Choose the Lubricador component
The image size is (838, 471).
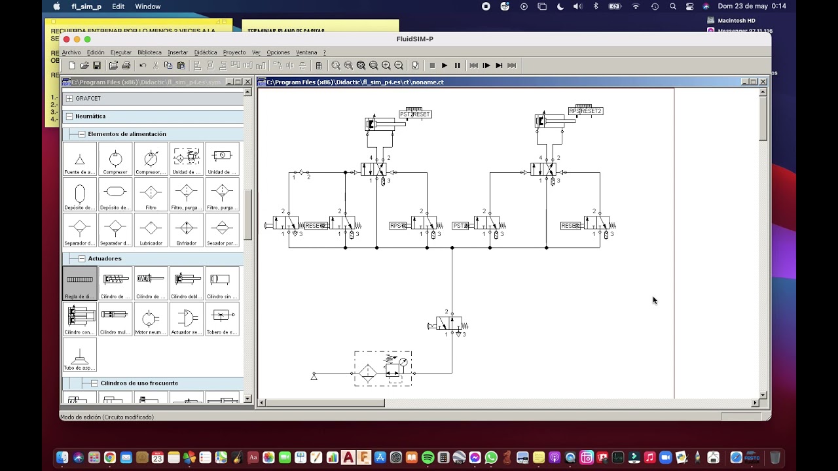(151, 230)
